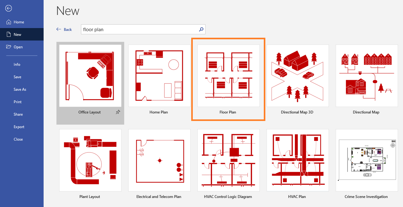Unpin the Office Layout template

pyautogui.click(x=118, y=112)
